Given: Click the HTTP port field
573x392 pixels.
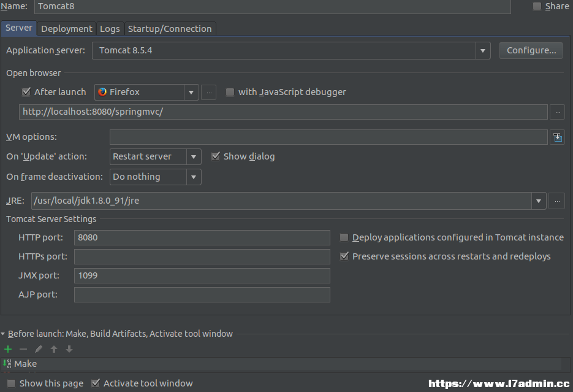Looking at the screenshot, I should click(x=202, y=237).
